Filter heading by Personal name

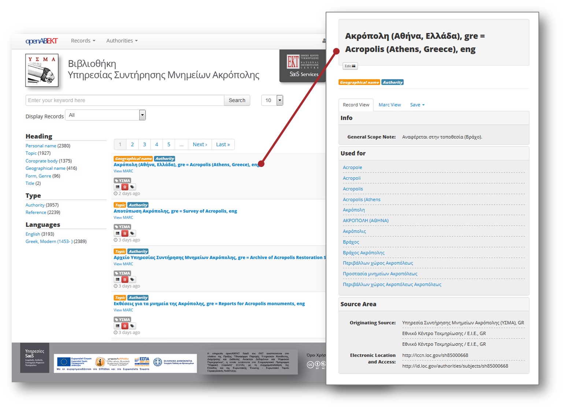(x=41, y=146)
